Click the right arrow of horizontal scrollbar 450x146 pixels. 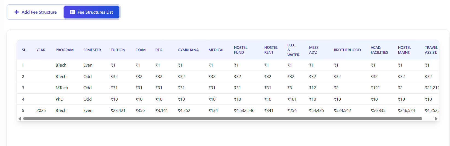point(436,119)
